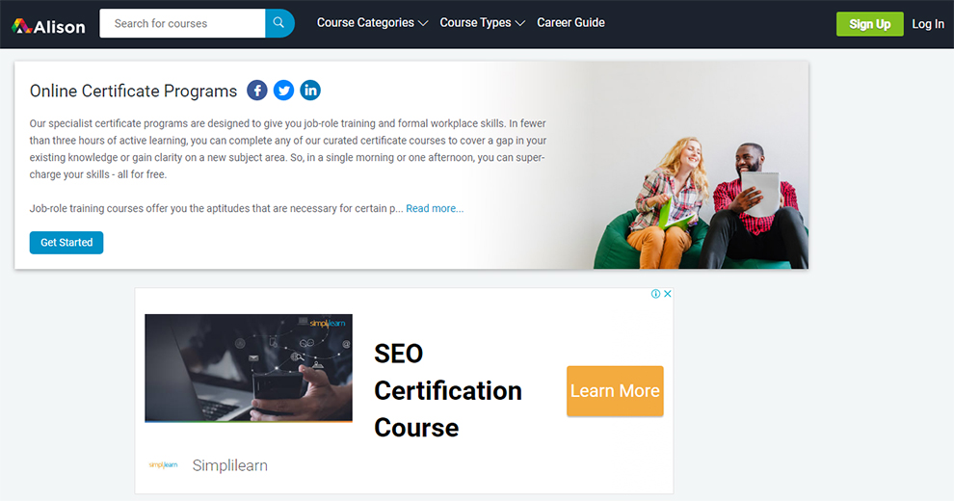Click the search magnifier button
Viewport: 954px width, 501px height.
point(279,23)
